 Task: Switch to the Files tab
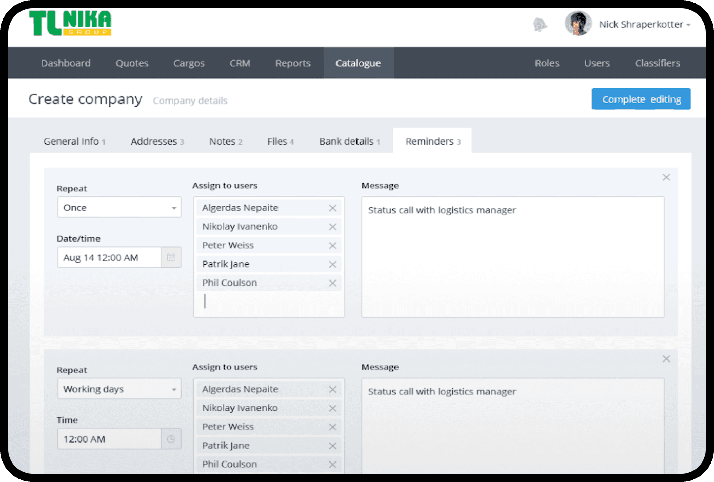(x=281, y=141)
